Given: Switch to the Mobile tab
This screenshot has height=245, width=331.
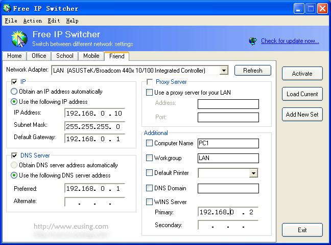Looking at the screenshot, I should (91, 56).
